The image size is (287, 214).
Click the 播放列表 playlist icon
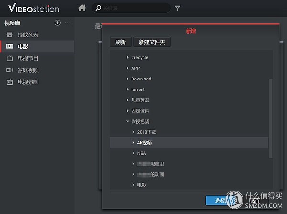10,34
